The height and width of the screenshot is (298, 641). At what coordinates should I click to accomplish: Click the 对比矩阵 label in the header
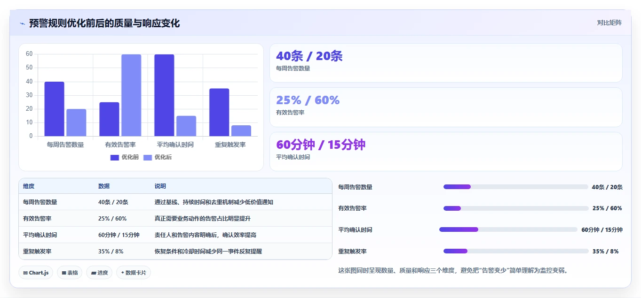pyautogui.click(x=609, y=23)
